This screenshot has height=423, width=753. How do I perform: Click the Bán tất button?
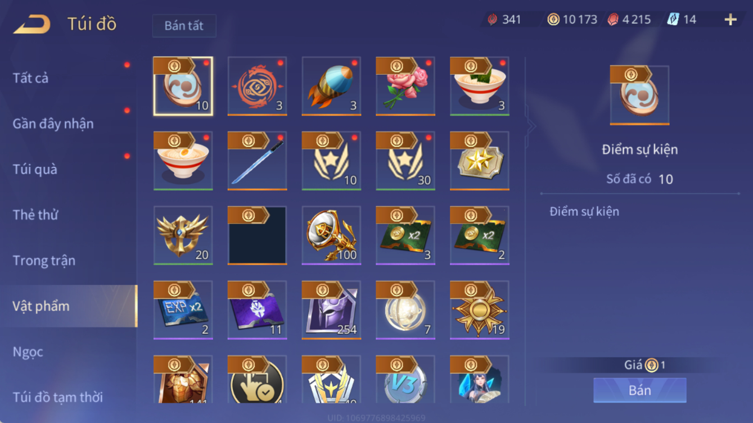[x=184, y=26]
